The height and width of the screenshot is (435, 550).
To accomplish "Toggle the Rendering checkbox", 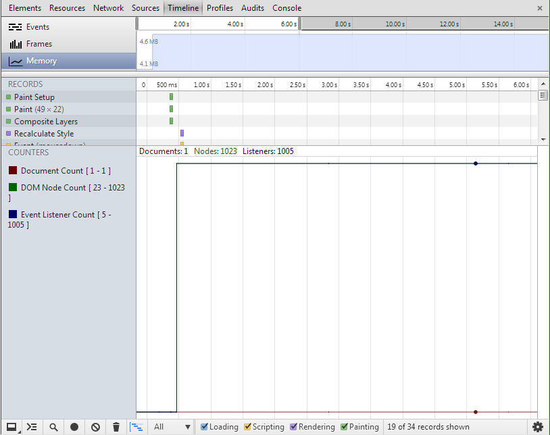I will (294, 427).
